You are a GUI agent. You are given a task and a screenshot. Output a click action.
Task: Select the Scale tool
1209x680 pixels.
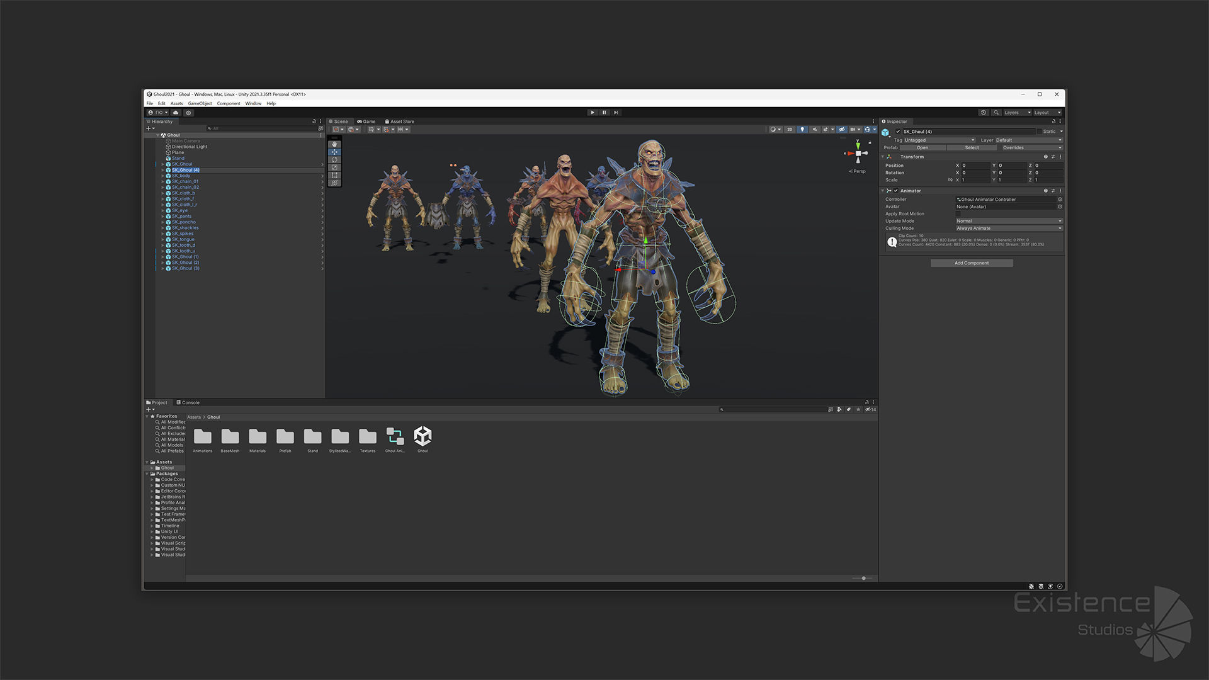(x=334, y=167)
